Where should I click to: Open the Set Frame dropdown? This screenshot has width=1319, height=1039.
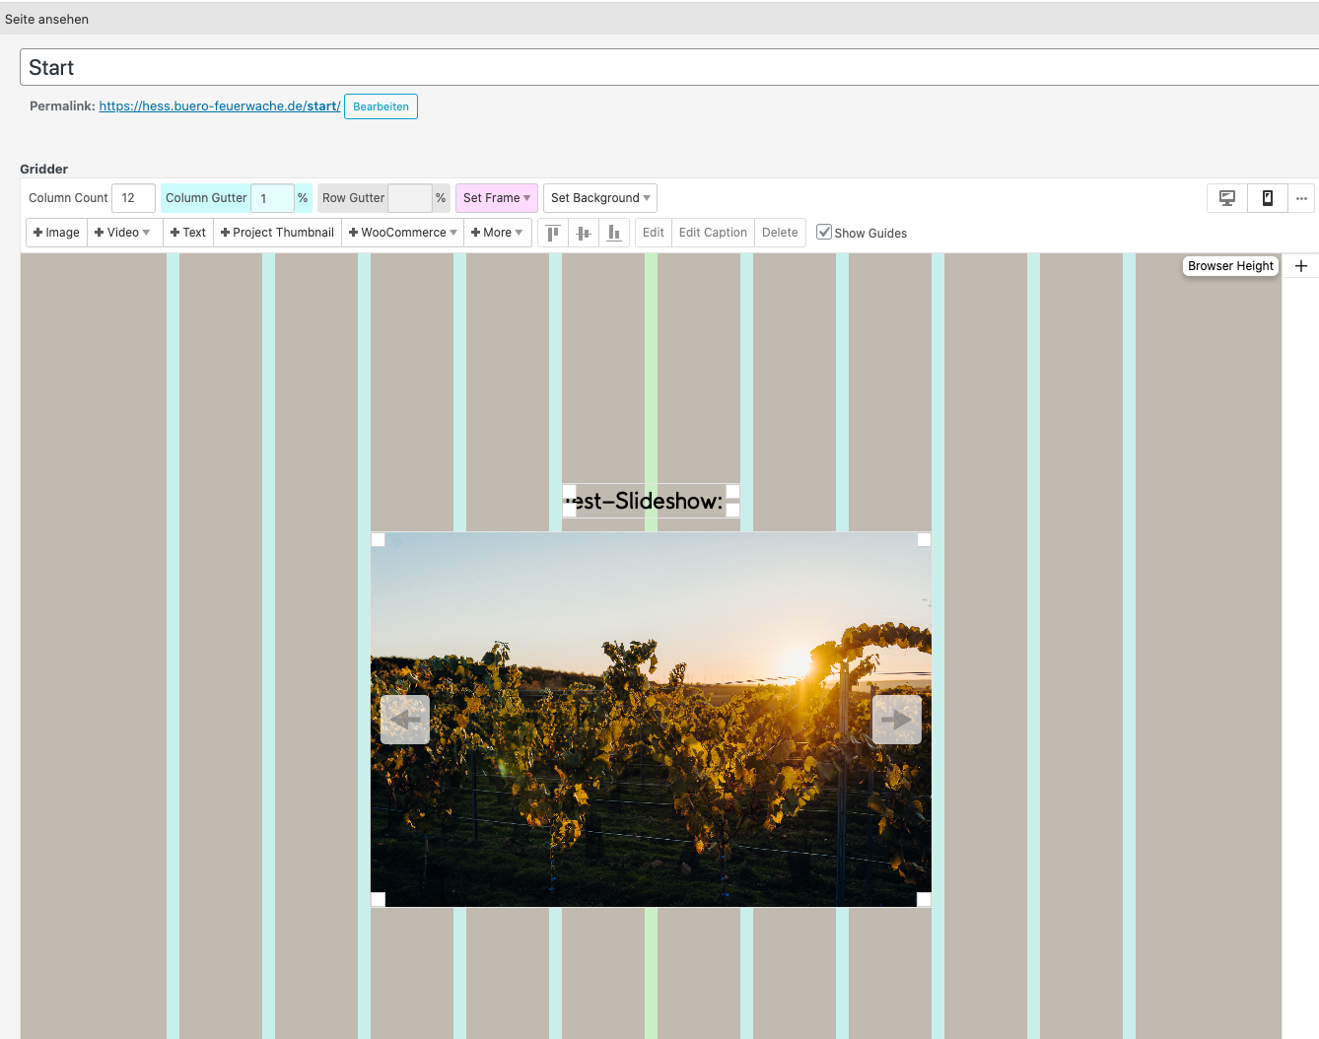(x=496, y=198)
